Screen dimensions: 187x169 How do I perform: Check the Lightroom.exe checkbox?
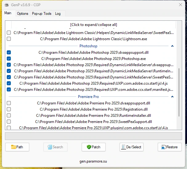[9, 39]
